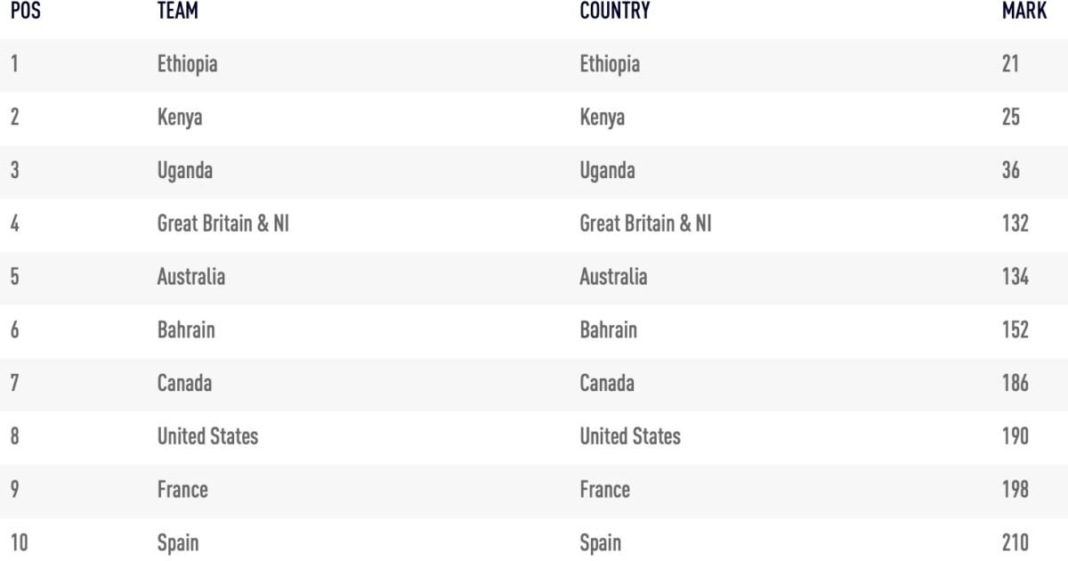This screenshot has width=1068, height=561.
Task: Click Uganda in the Country column
Action: point(608,170)
